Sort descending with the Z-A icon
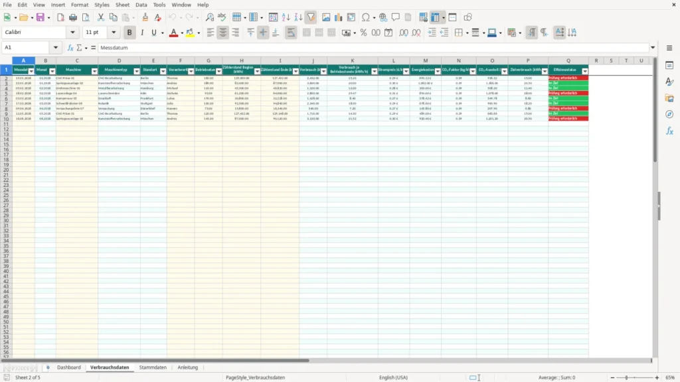This screenshot has width=680, height=382. pyautogui.click(x=298, y=17)
